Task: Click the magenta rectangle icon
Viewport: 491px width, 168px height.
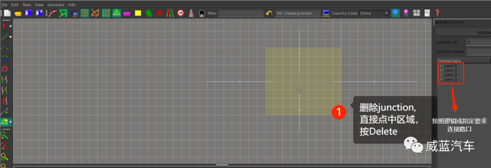Action: click(127, 14)
